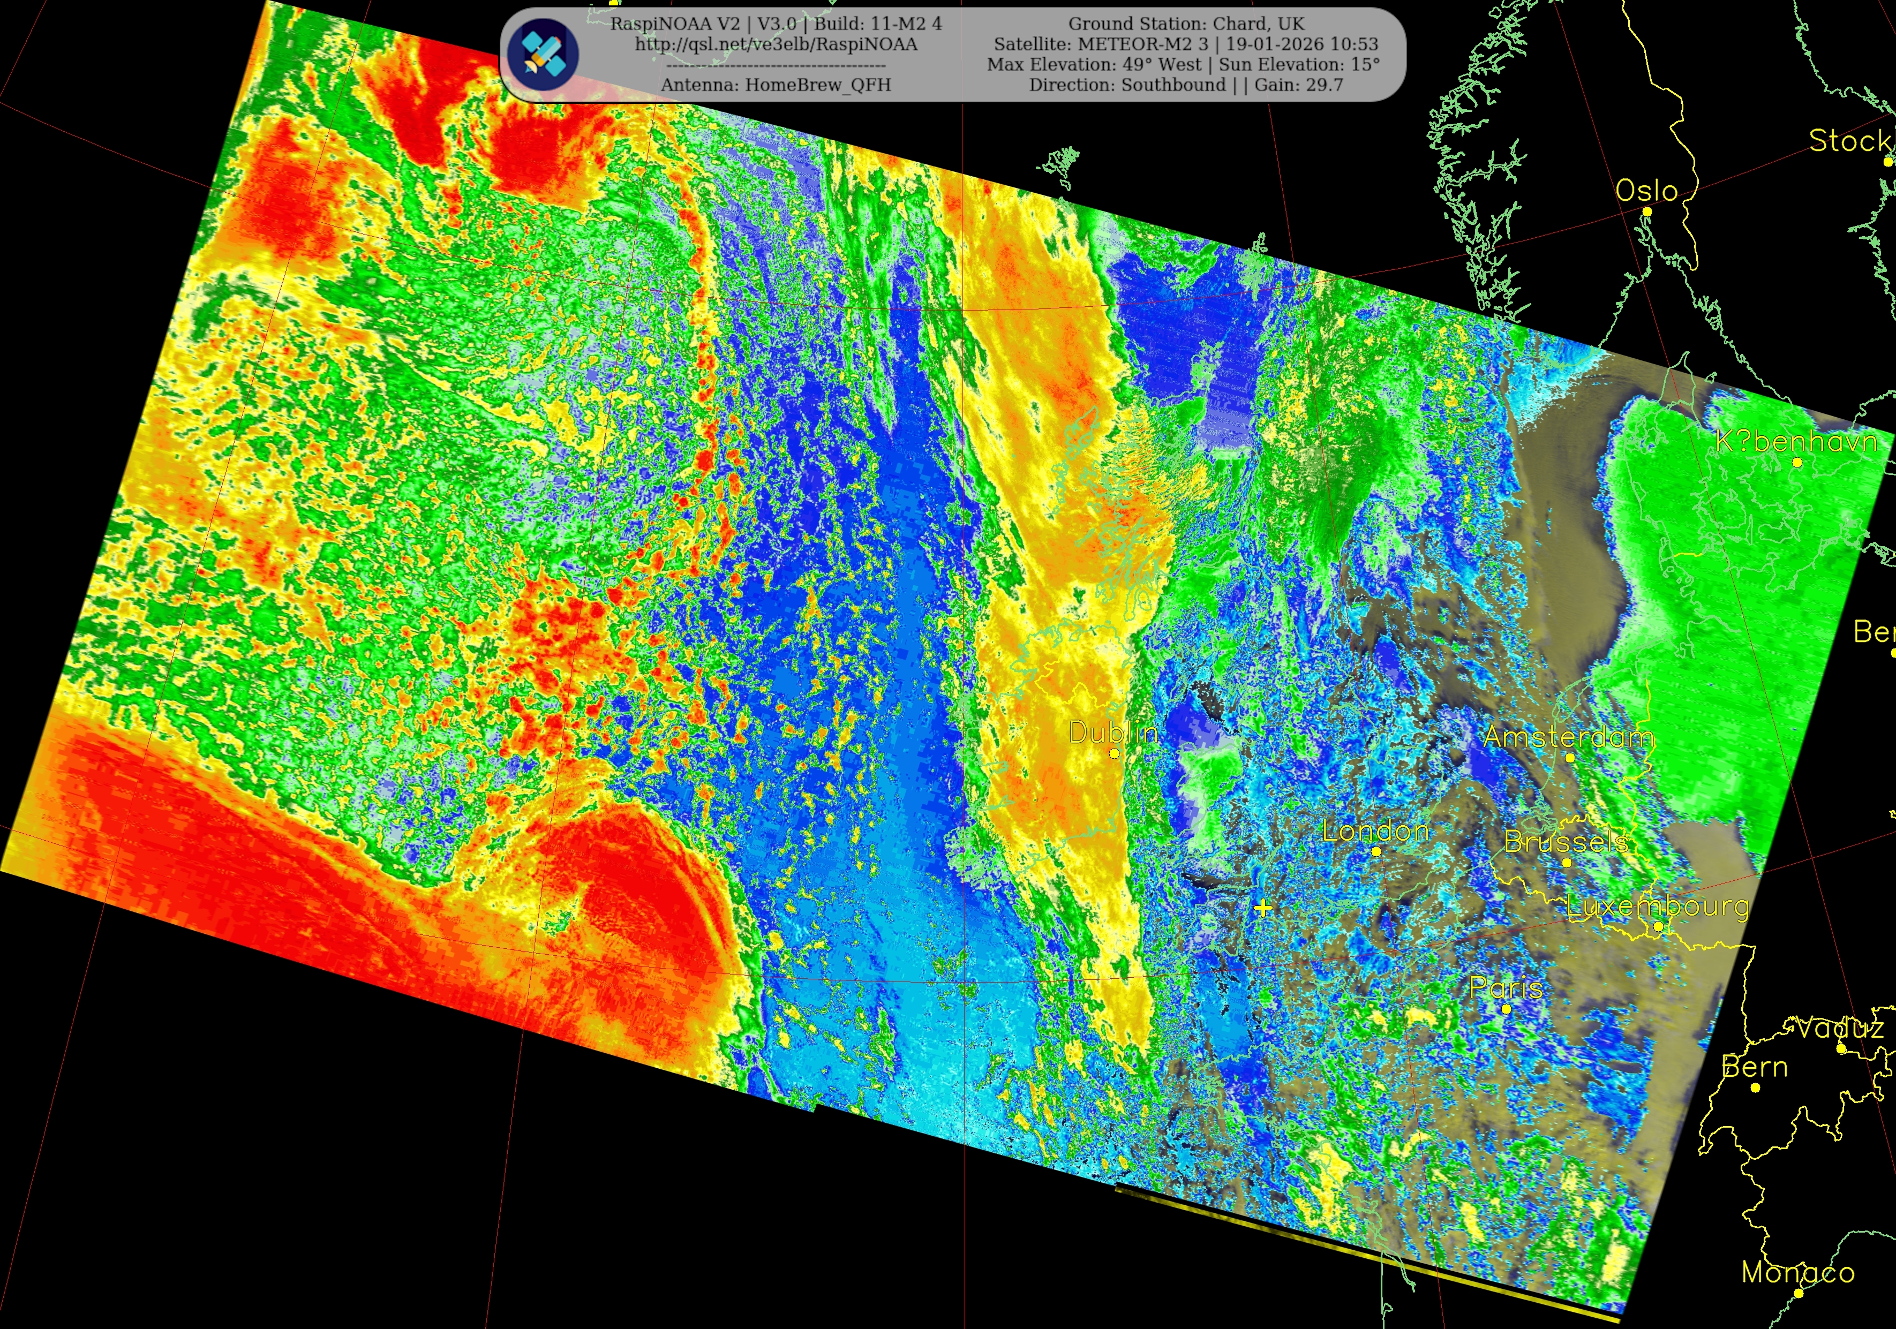Click the Bern city marker dot
The image size is (1896, 1329).
1756,1088
